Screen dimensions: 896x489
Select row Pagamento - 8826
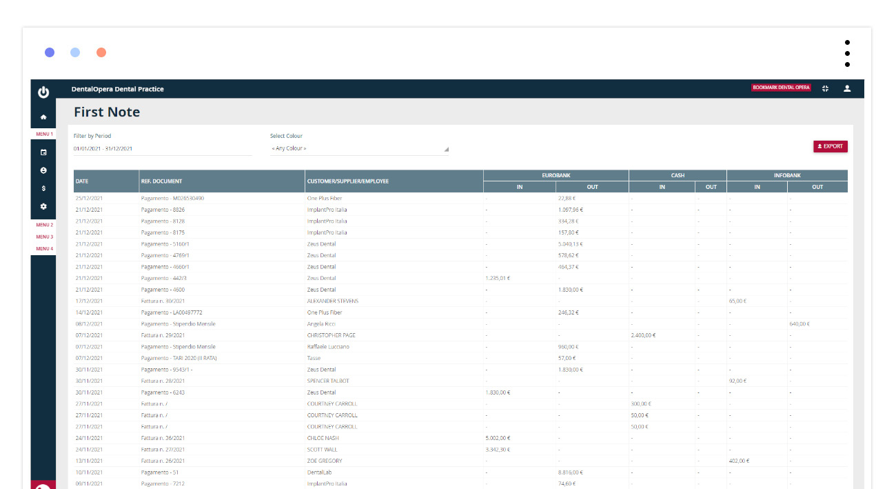point(460,210)
